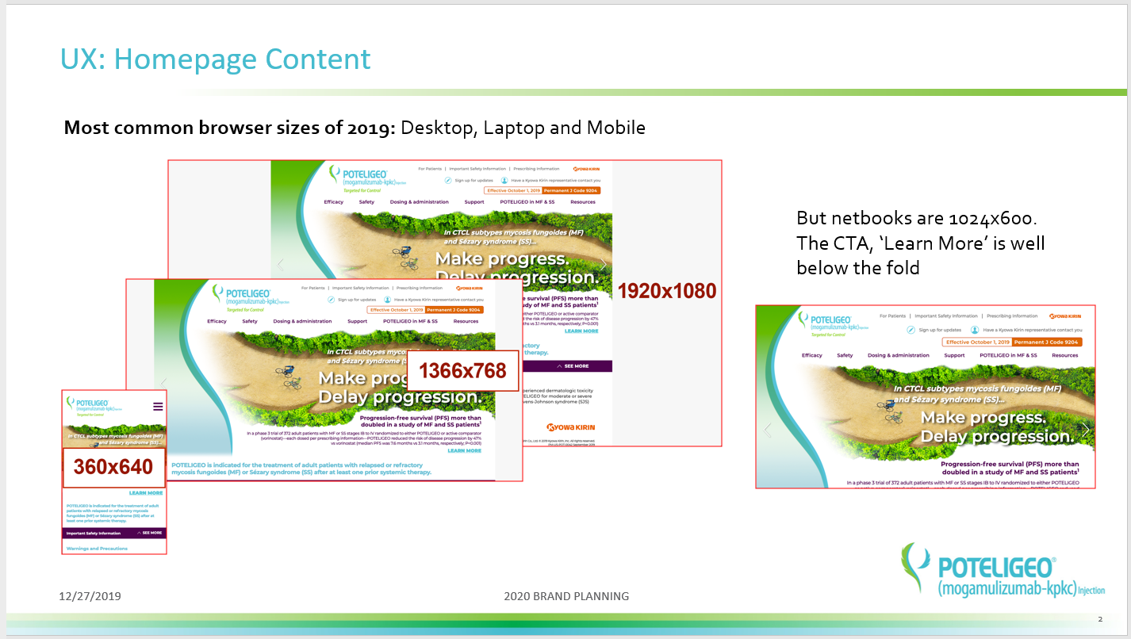This screenshot has width=1131, height=639.
Task: Click representative person icon in netbook screenshot
Action: pos(974,329)
